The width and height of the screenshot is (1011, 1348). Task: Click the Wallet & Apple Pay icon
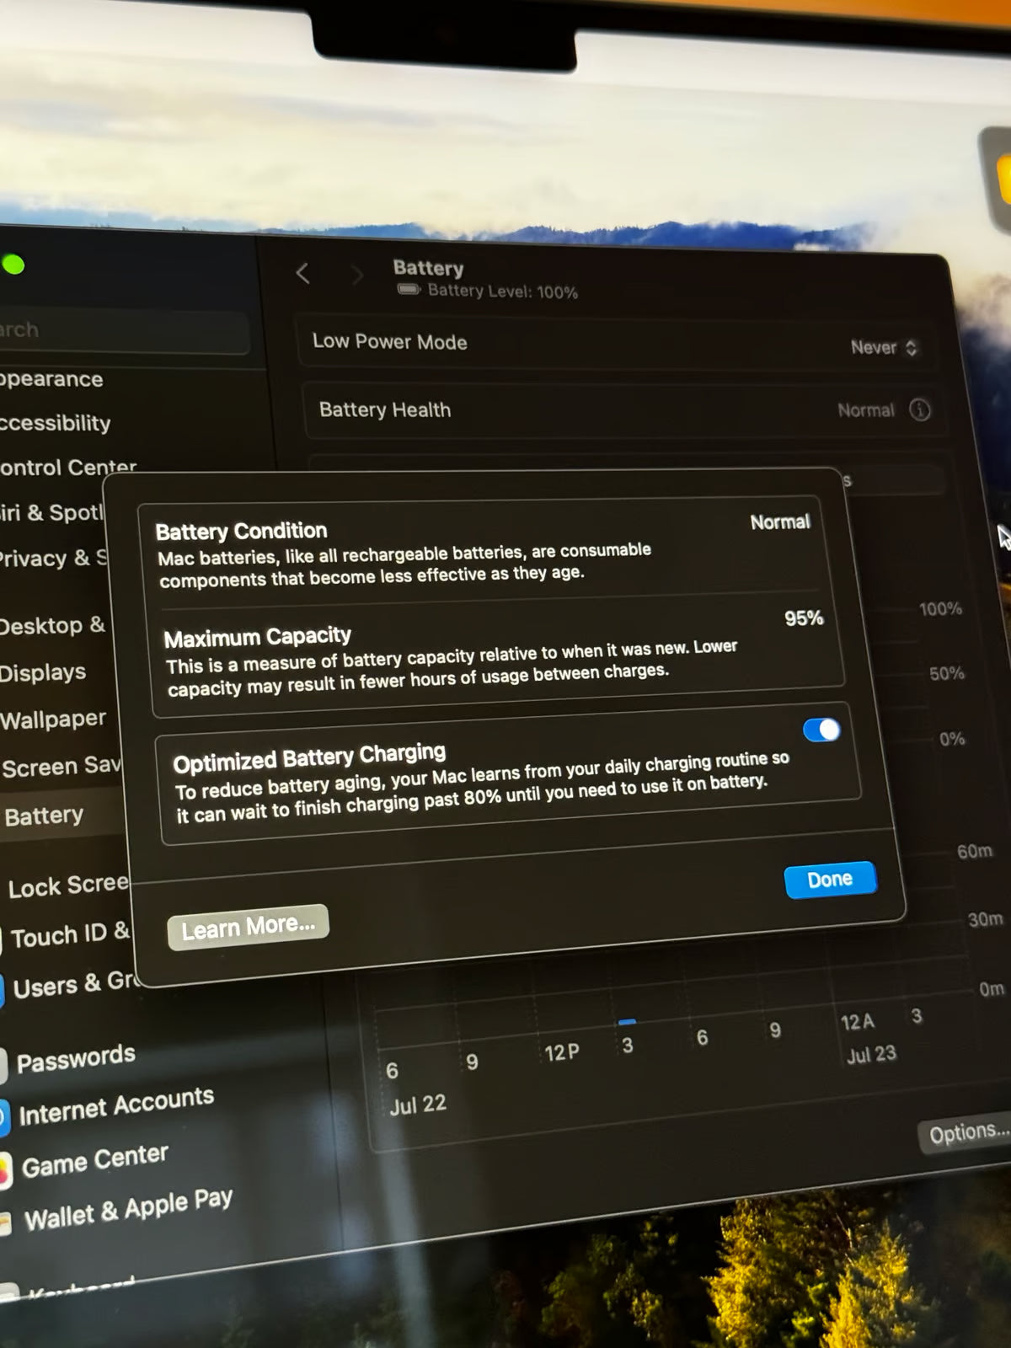click(x=4, y=1222)
